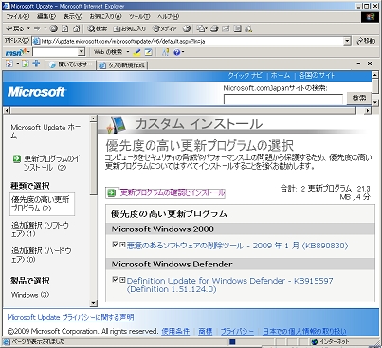Click the 戻る back button
Image resolution: width=382 pixels, height=348 pixels.
click(15, 28)
